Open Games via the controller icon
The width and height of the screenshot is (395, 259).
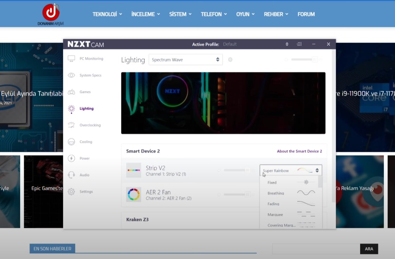71,92
